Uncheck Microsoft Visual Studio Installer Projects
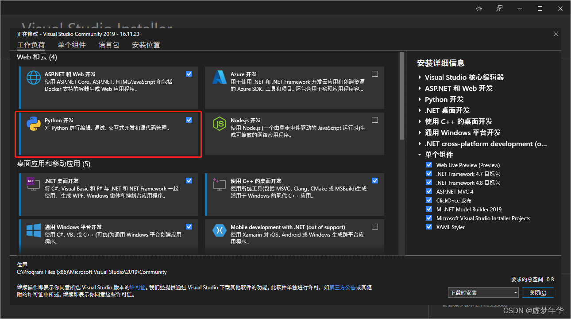The height and width of the screenshot is (319, 571). [428, 218]
